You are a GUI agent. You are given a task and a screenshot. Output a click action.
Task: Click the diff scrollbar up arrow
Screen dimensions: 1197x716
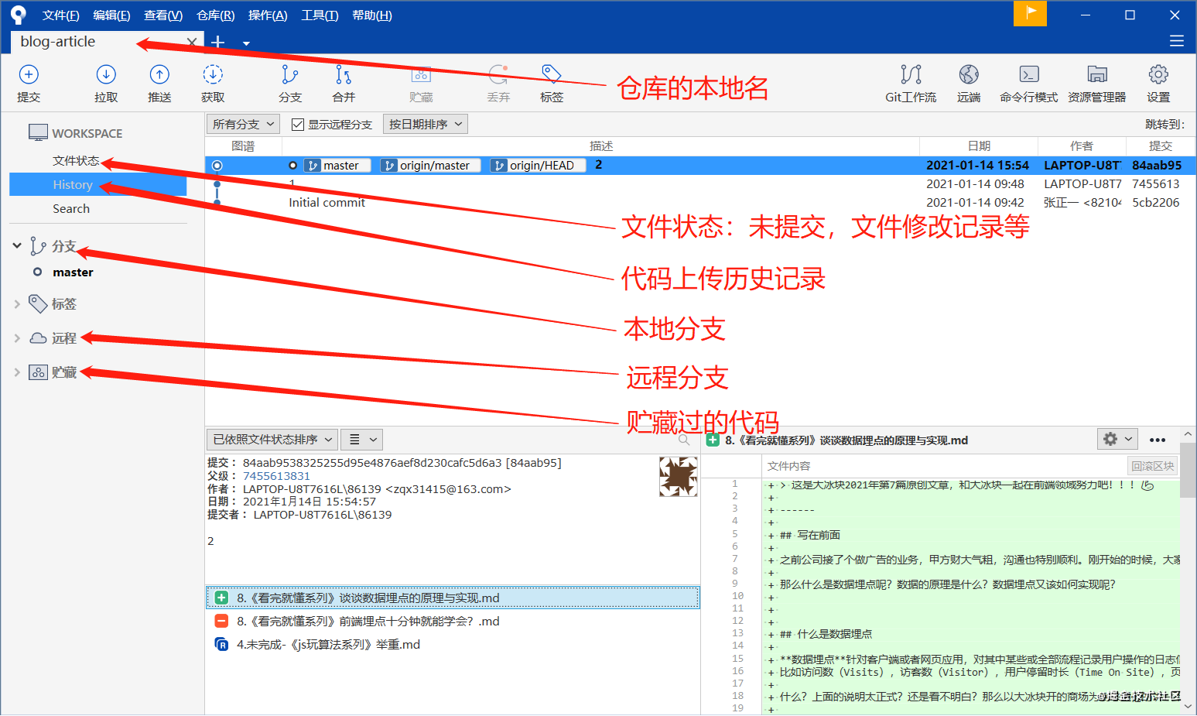coord(1188,433)
